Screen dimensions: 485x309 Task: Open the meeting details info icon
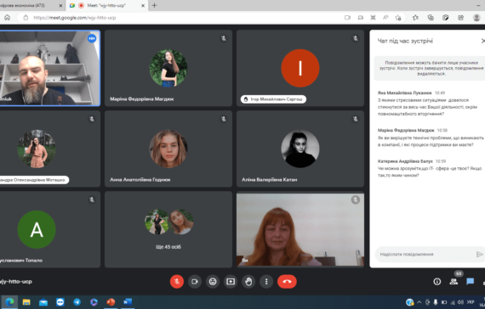coord(437,282)
